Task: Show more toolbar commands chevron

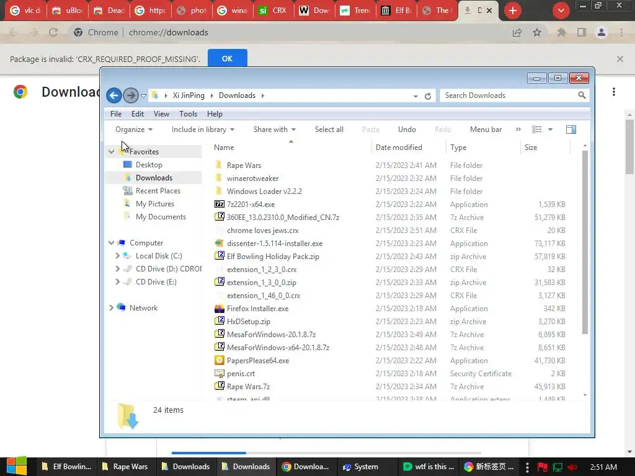Action: (518, 130)
